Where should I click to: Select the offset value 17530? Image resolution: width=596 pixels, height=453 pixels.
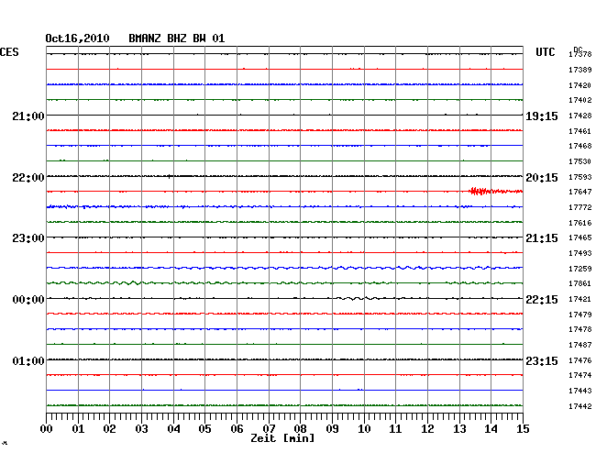coord(580,161)
